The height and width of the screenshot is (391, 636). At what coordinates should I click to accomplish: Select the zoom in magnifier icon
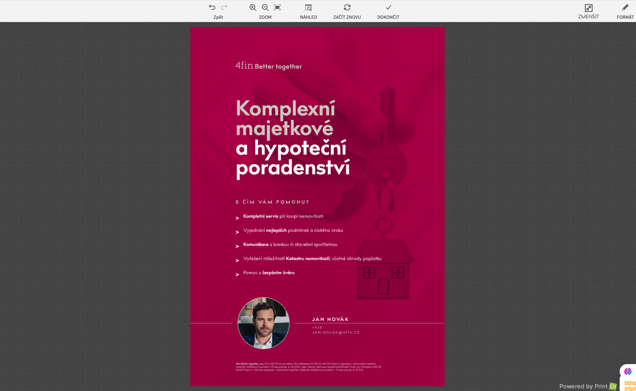point(253,7)
